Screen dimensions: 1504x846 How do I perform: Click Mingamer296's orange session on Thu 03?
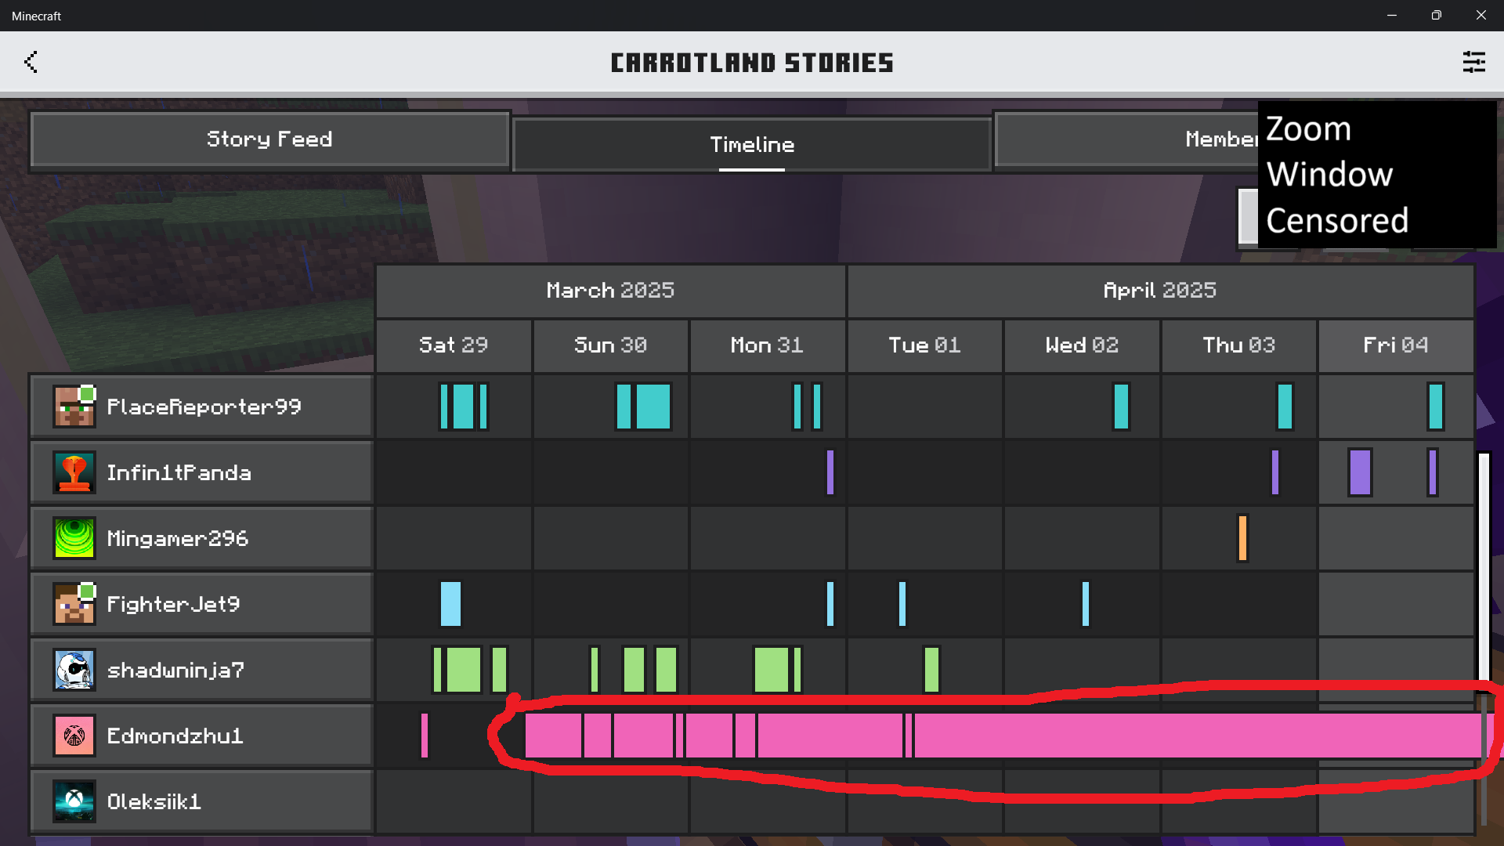[1242, 538]
